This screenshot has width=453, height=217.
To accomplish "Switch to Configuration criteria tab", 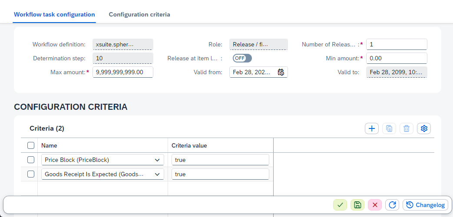I will point(139,14).
